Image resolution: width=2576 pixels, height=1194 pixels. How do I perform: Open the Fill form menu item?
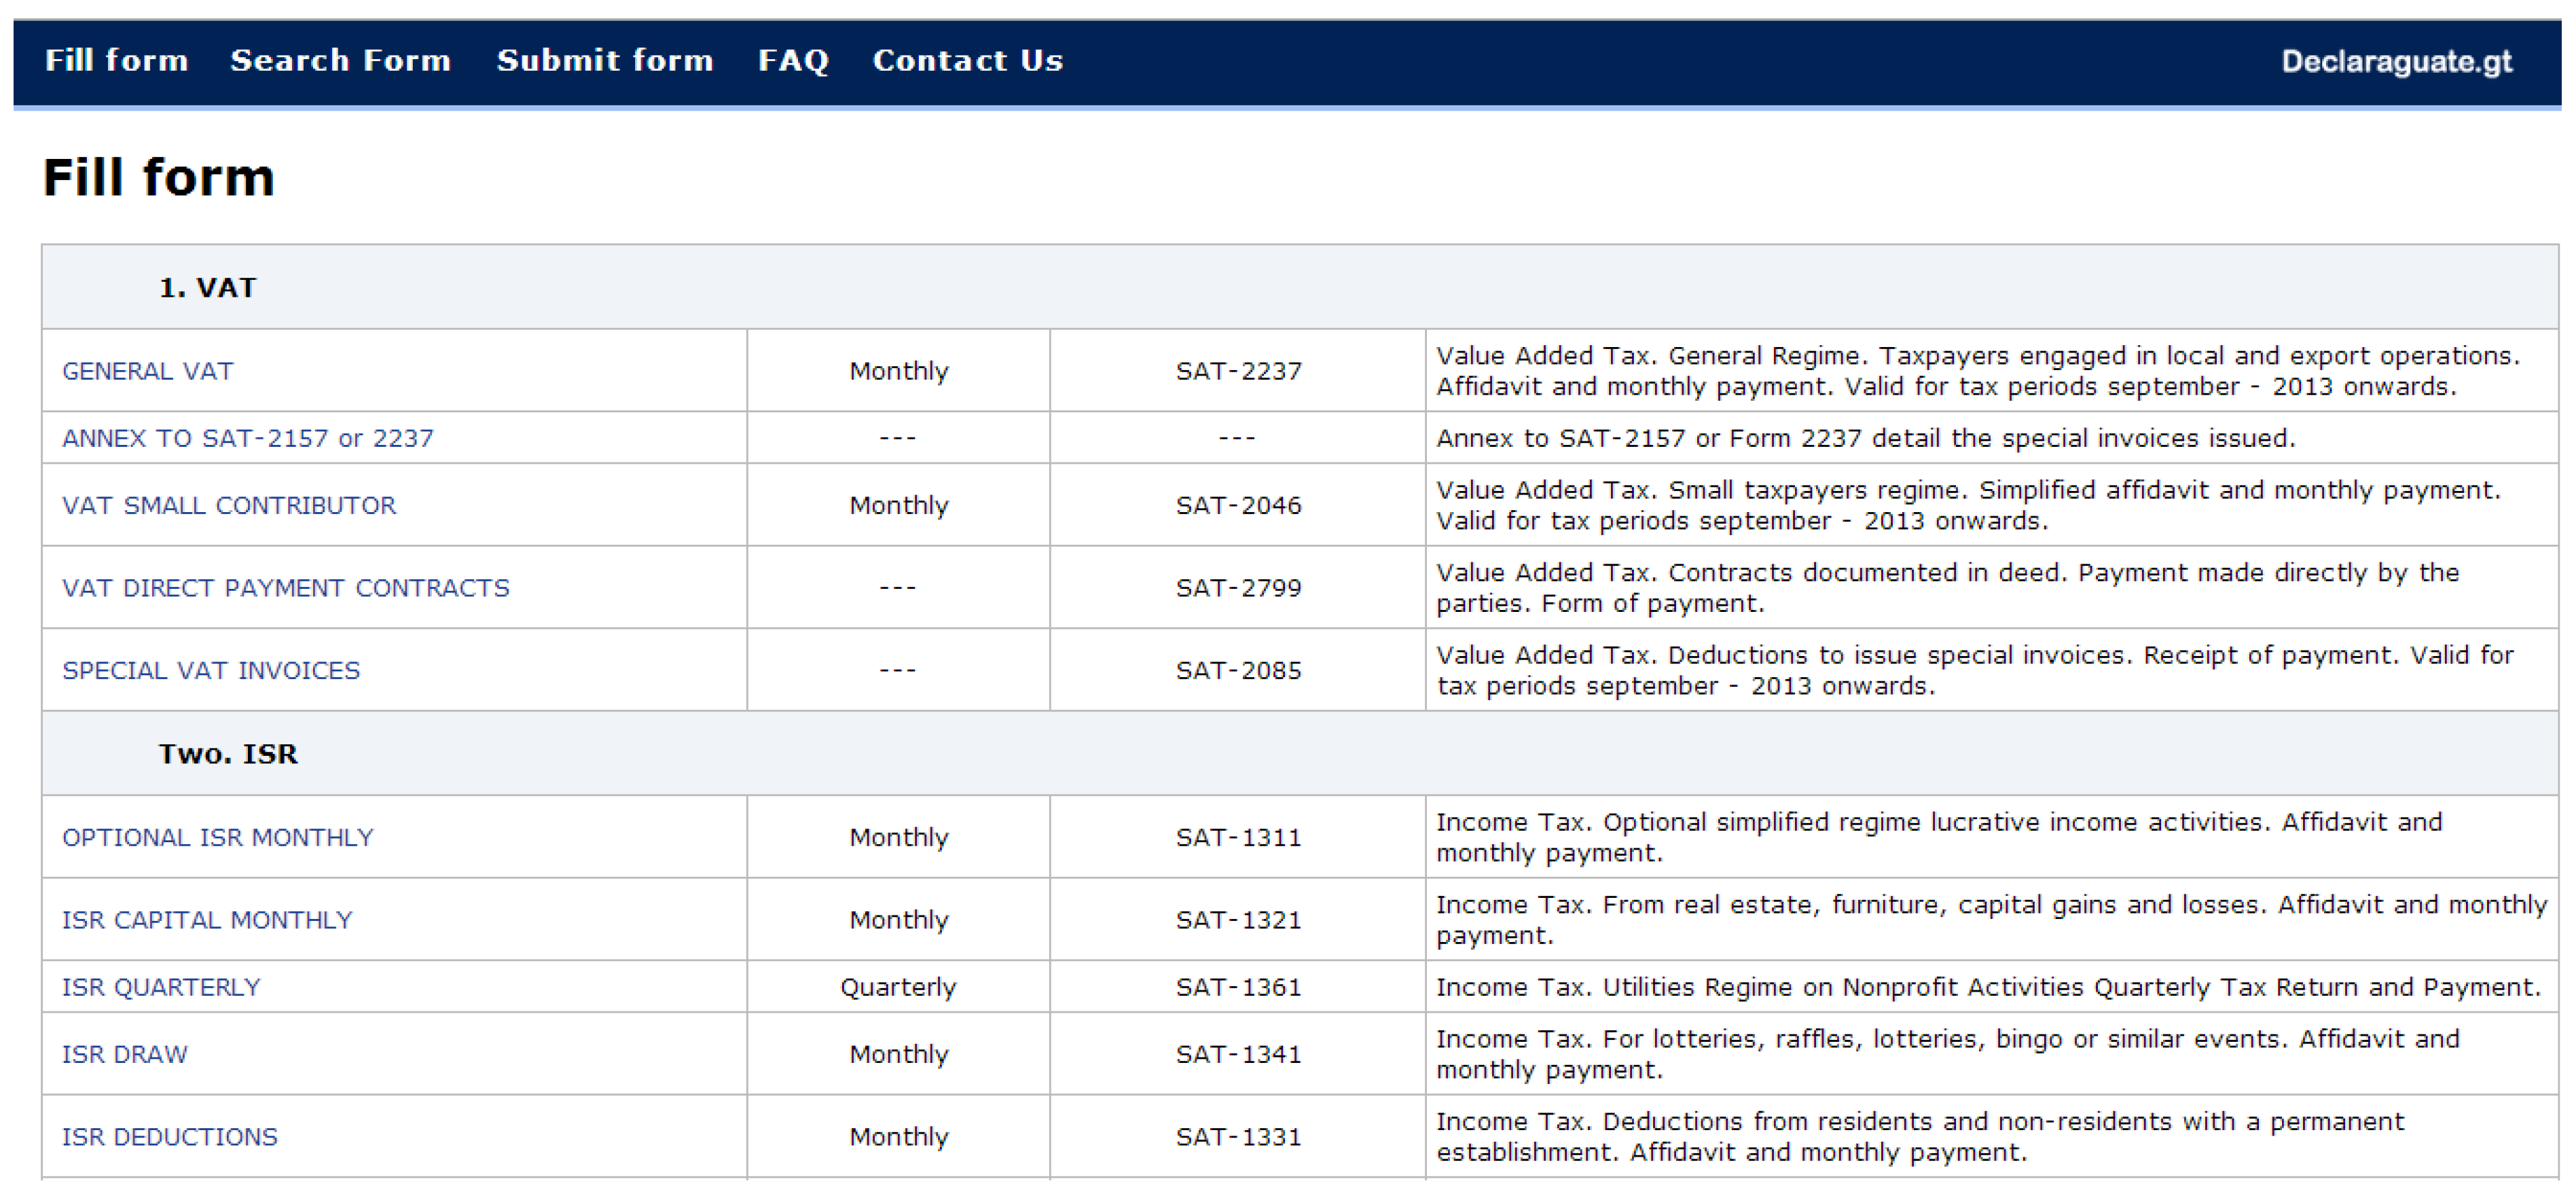pyautogui.click(x=116, y=60)
